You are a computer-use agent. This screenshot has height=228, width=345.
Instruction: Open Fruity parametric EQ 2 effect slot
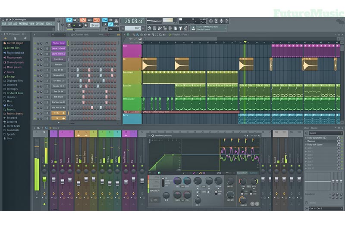pos(321,138)
